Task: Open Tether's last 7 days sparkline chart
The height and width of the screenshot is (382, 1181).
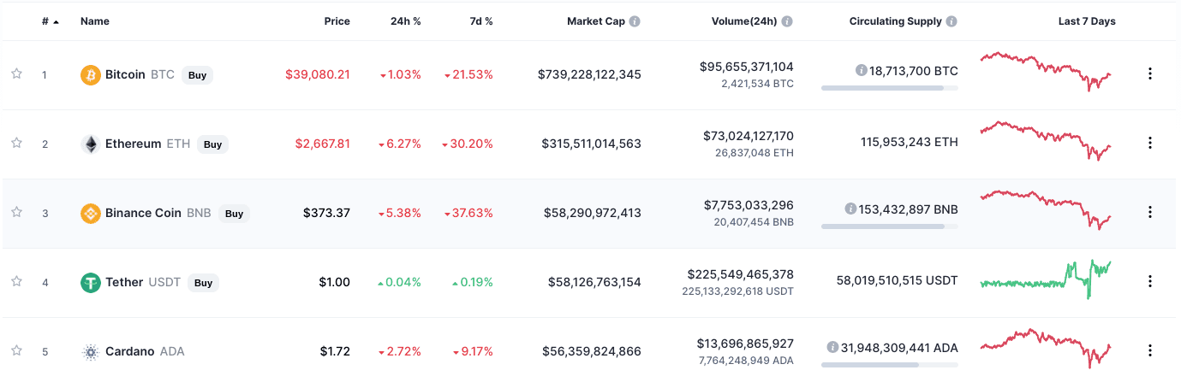Action: pos(1046,280)
